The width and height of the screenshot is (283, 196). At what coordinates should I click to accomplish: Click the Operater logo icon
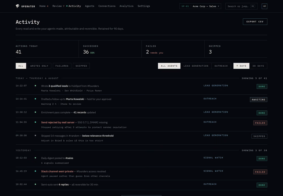pyautogui.click(x=17, y=6)
